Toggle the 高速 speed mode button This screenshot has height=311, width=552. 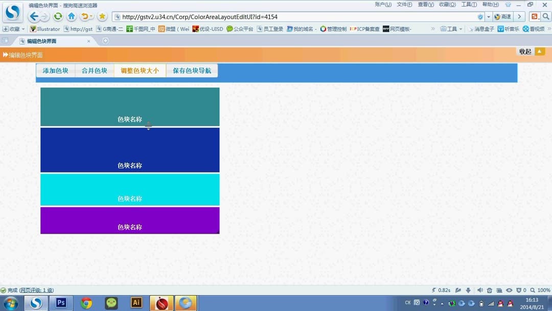[504, 16]
